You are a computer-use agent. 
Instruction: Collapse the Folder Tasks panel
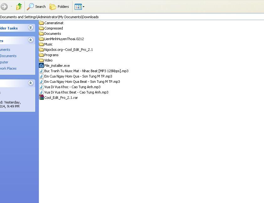point(30,28)
